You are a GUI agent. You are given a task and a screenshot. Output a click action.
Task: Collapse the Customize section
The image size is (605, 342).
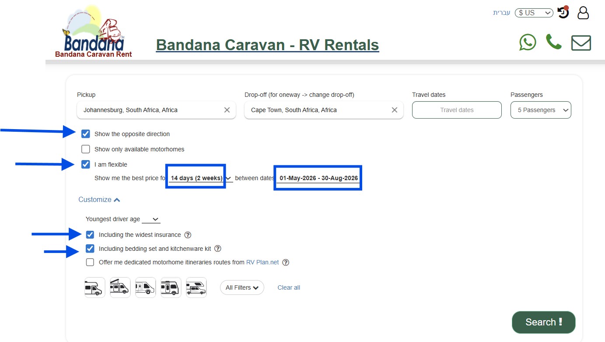tap(99, 199)
